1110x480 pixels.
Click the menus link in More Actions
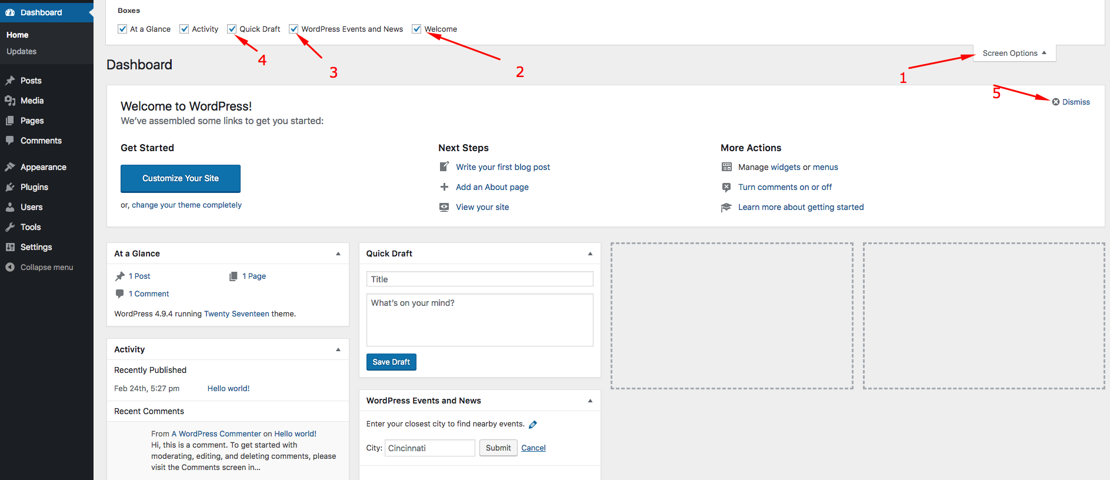825,167
